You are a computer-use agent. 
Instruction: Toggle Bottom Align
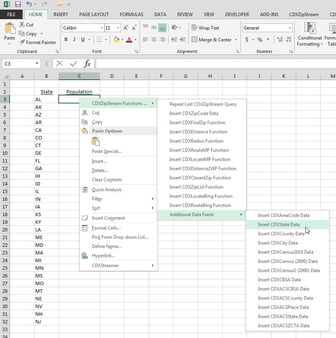pyautogui.click(x=162, y=28)
